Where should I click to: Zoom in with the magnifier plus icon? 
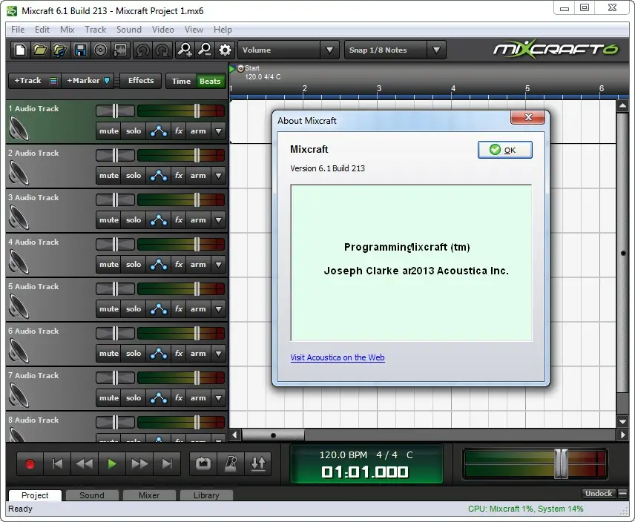(185, 50)
